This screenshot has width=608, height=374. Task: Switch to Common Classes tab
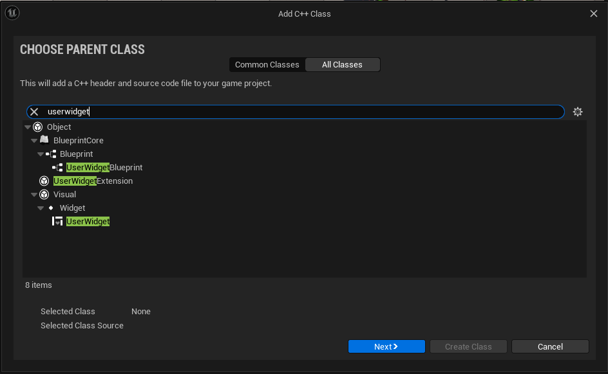tap(267, 65)
